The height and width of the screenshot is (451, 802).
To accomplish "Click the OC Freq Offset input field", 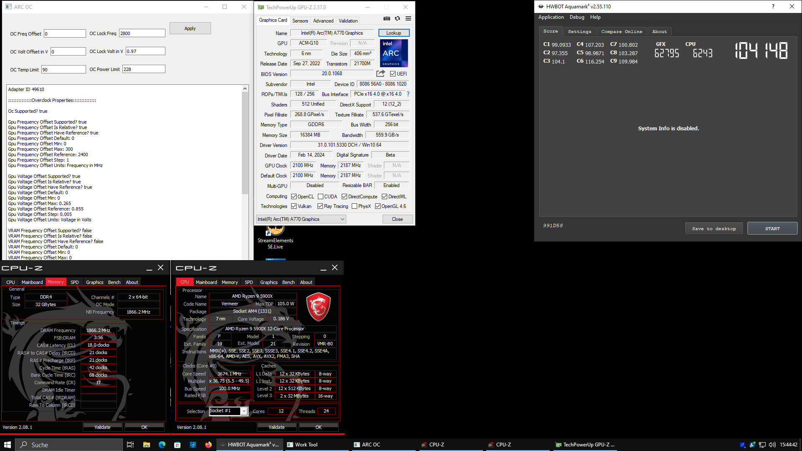I will pos(65,33).
